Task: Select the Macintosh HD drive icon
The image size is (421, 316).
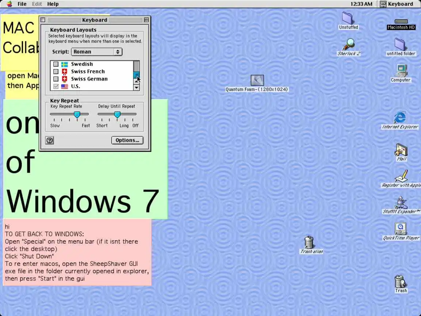Action: [x=401, y=22]
